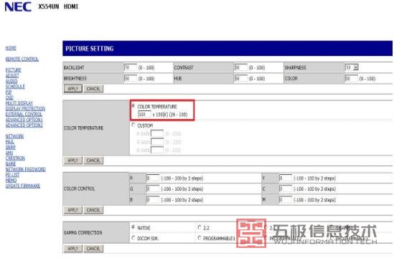Screen dimensions: 394x258
Task: Click the color temperature x100K field
Action: 144,115
